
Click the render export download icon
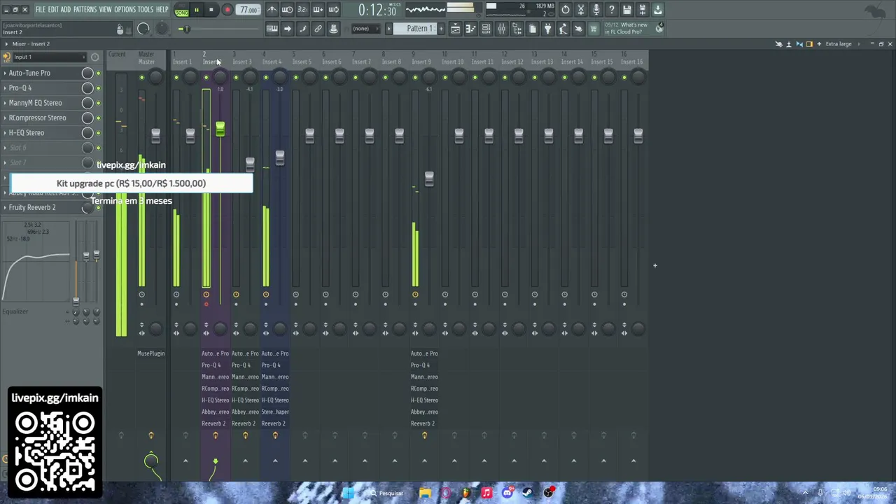tap(658, 10)
